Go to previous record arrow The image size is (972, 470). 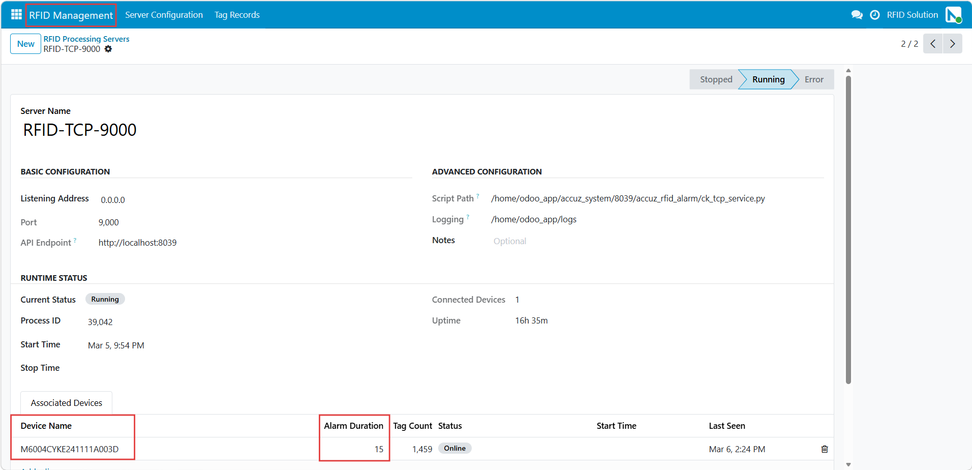click(933, 44)
